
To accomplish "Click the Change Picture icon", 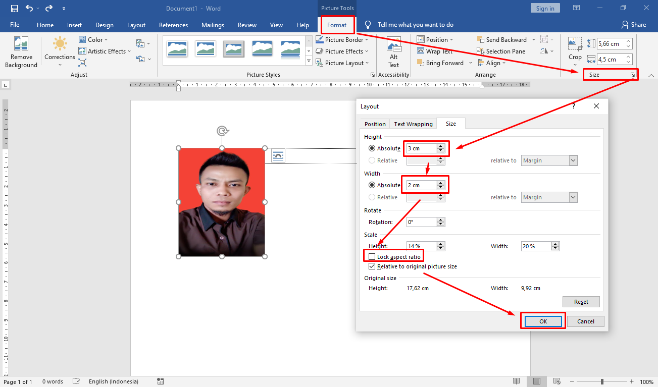I will pos(143,44).
